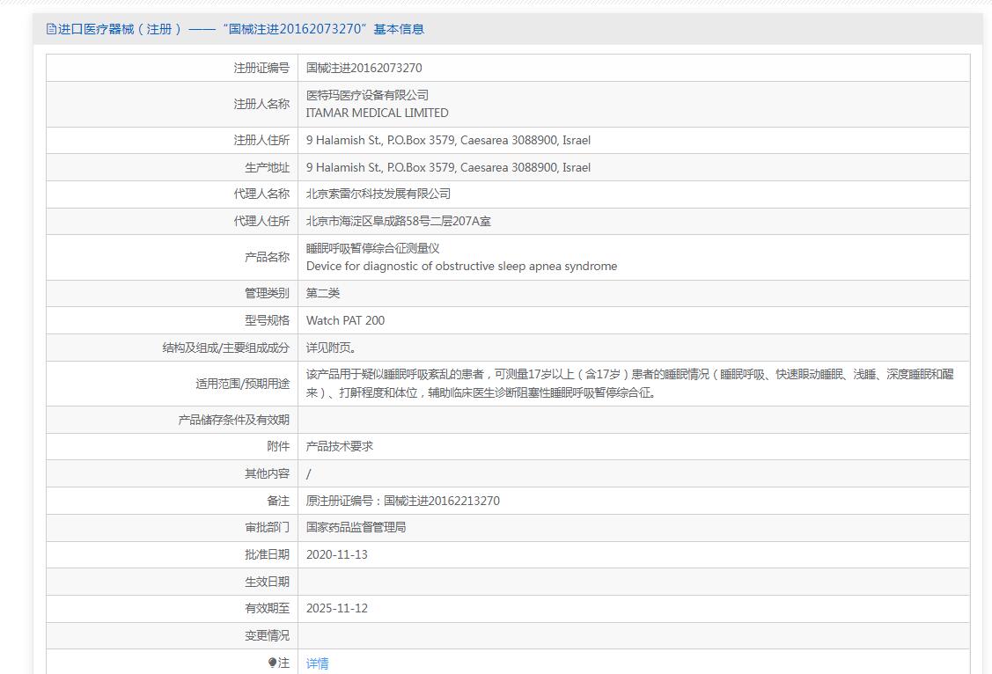Select remark 原注册证编号：国械注进20162213270
The height and width of the screenshot is (674, 992).
(x=403, y=501)
